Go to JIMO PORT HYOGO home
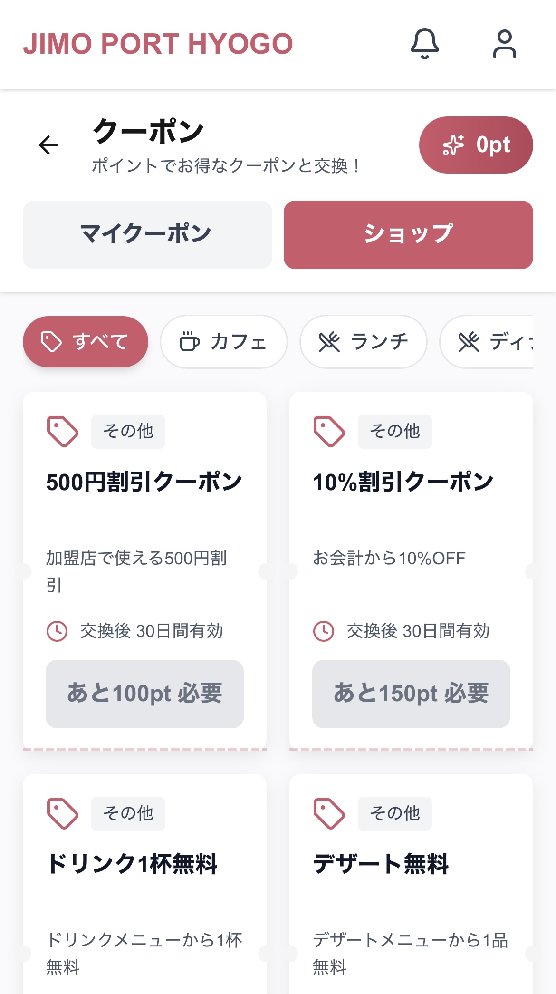Screen dimensions: 556x994 pos(158,44)
